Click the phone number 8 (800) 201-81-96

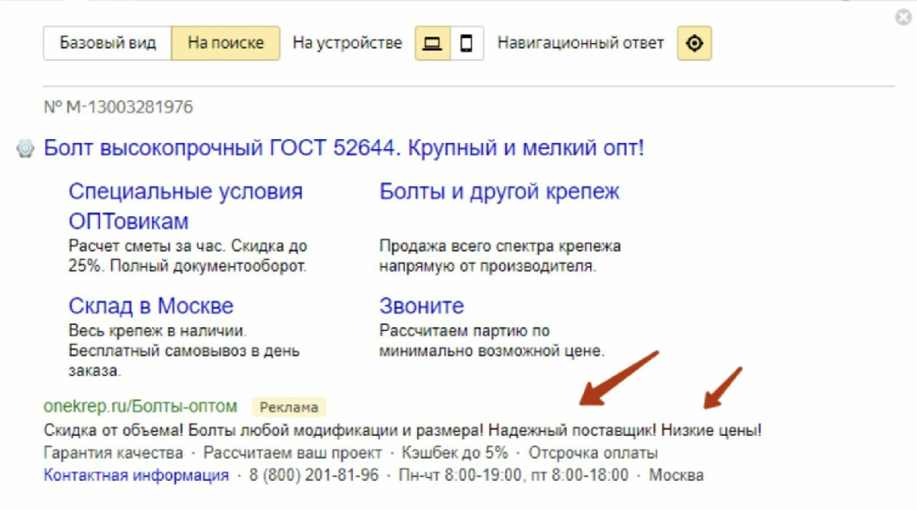click(313, 476)
